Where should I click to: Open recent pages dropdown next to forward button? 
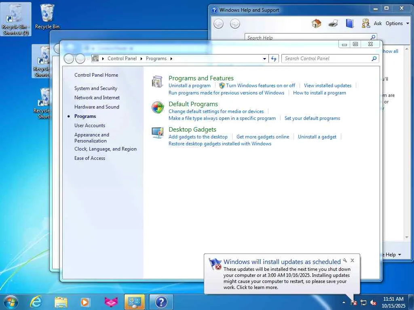88,59
